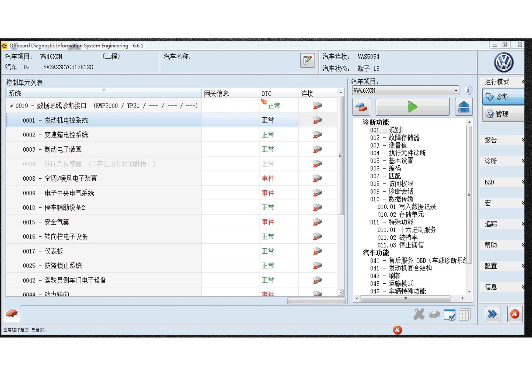
Task: Click connection icon for 0025 防盗锁止系统
Action: tap(317, 266)
